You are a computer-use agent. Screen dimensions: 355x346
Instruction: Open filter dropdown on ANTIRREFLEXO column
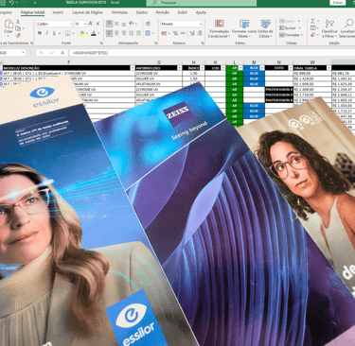coord(179,68)
